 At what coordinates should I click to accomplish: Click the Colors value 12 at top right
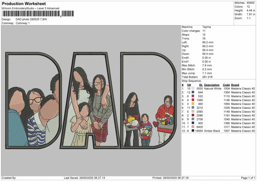tap(248, 7)
